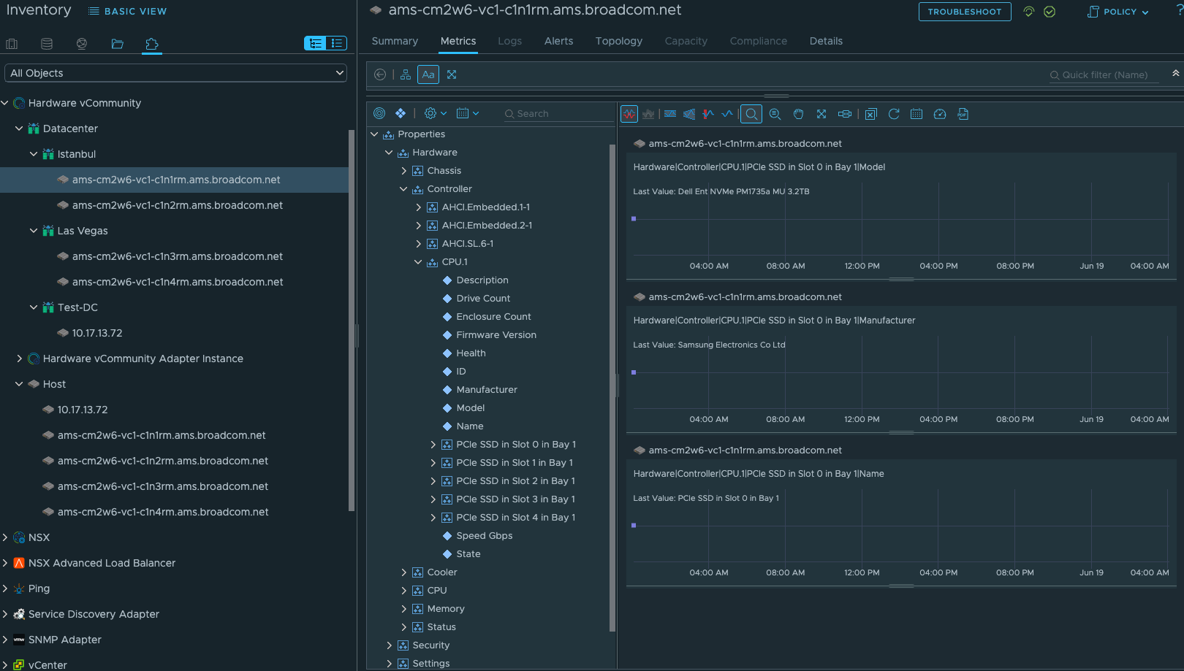Image resolution: width=1184 pixels, height=671 pixels.
Task: Select ams-cm2w6-vc1-c1n2rm host under Istanbul
Action: [178, 205]
